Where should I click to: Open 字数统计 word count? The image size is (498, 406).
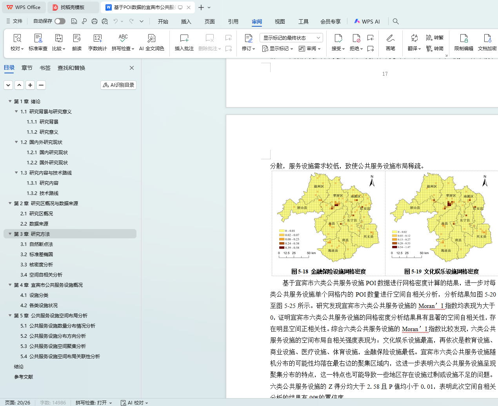(98, 42)
